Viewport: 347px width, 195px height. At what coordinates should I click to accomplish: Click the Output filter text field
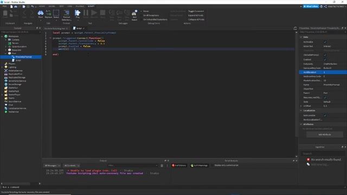click(x=133, y=166)
